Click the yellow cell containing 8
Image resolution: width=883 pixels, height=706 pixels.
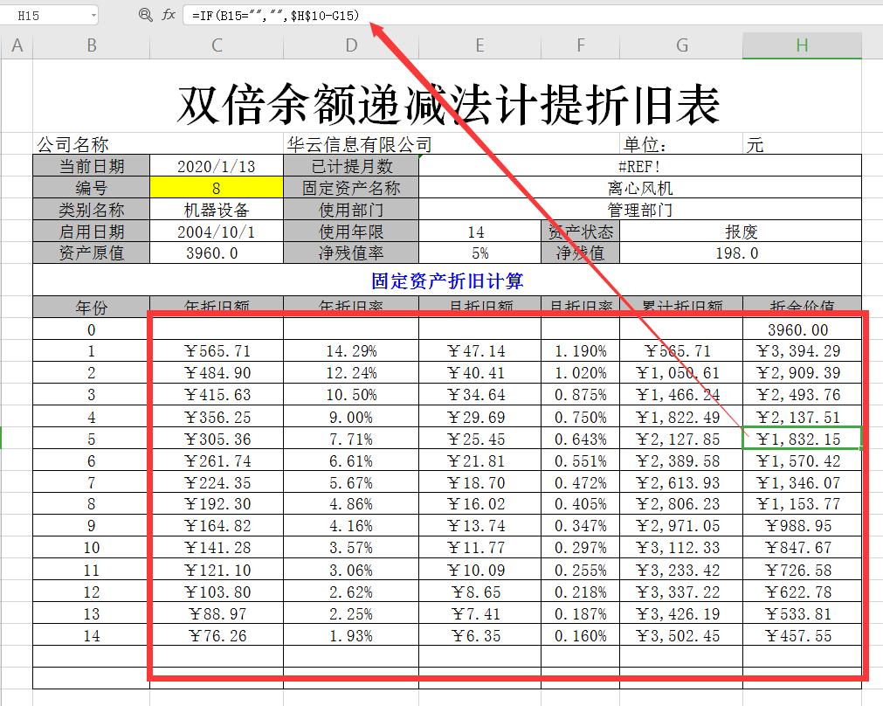pos(215,188)
